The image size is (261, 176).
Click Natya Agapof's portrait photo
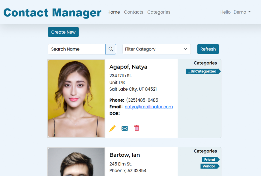[76, 98]
